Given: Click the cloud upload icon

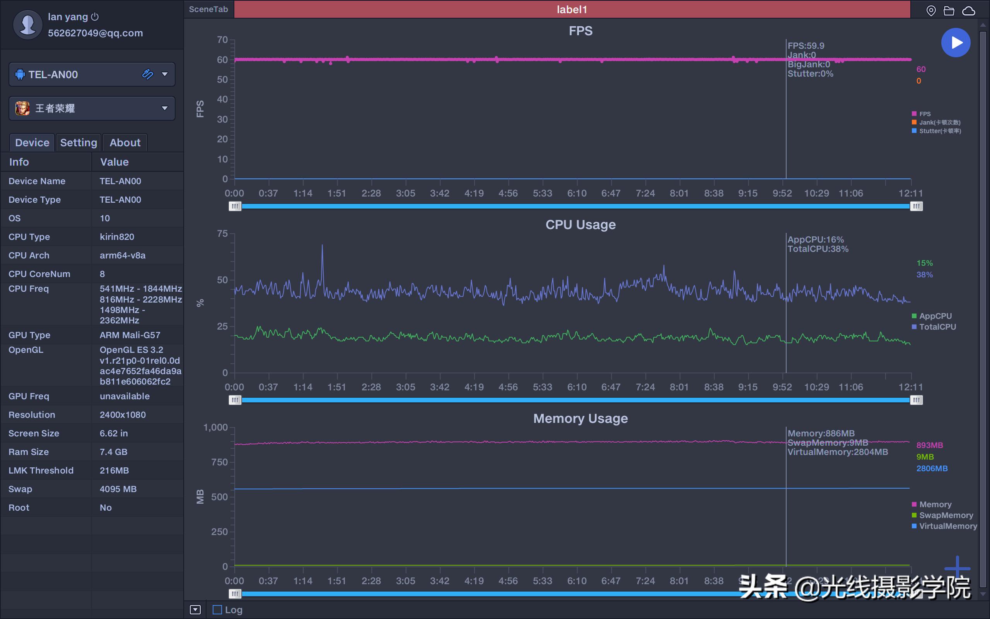Looking at the screenshot, I should (x=968, y=11).
